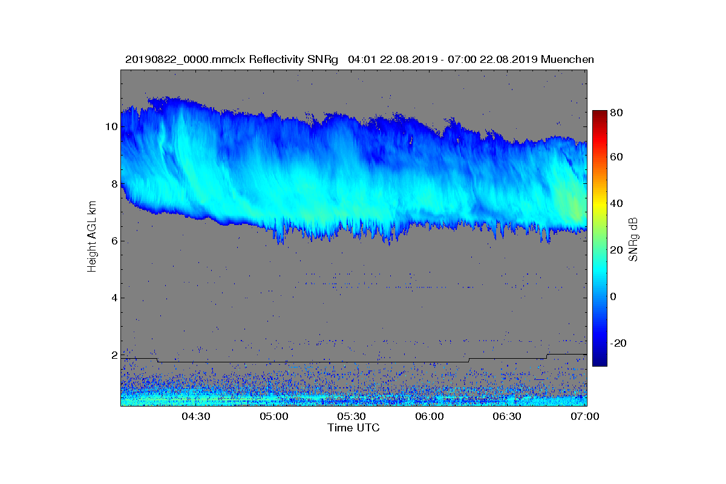Image resolution: width=726 pixels, height=484 pixels.
Task: Click the height tick label 8
Action: point(114,184)
